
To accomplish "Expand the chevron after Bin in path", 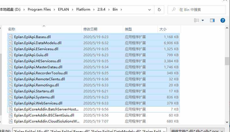I will 121,10.
